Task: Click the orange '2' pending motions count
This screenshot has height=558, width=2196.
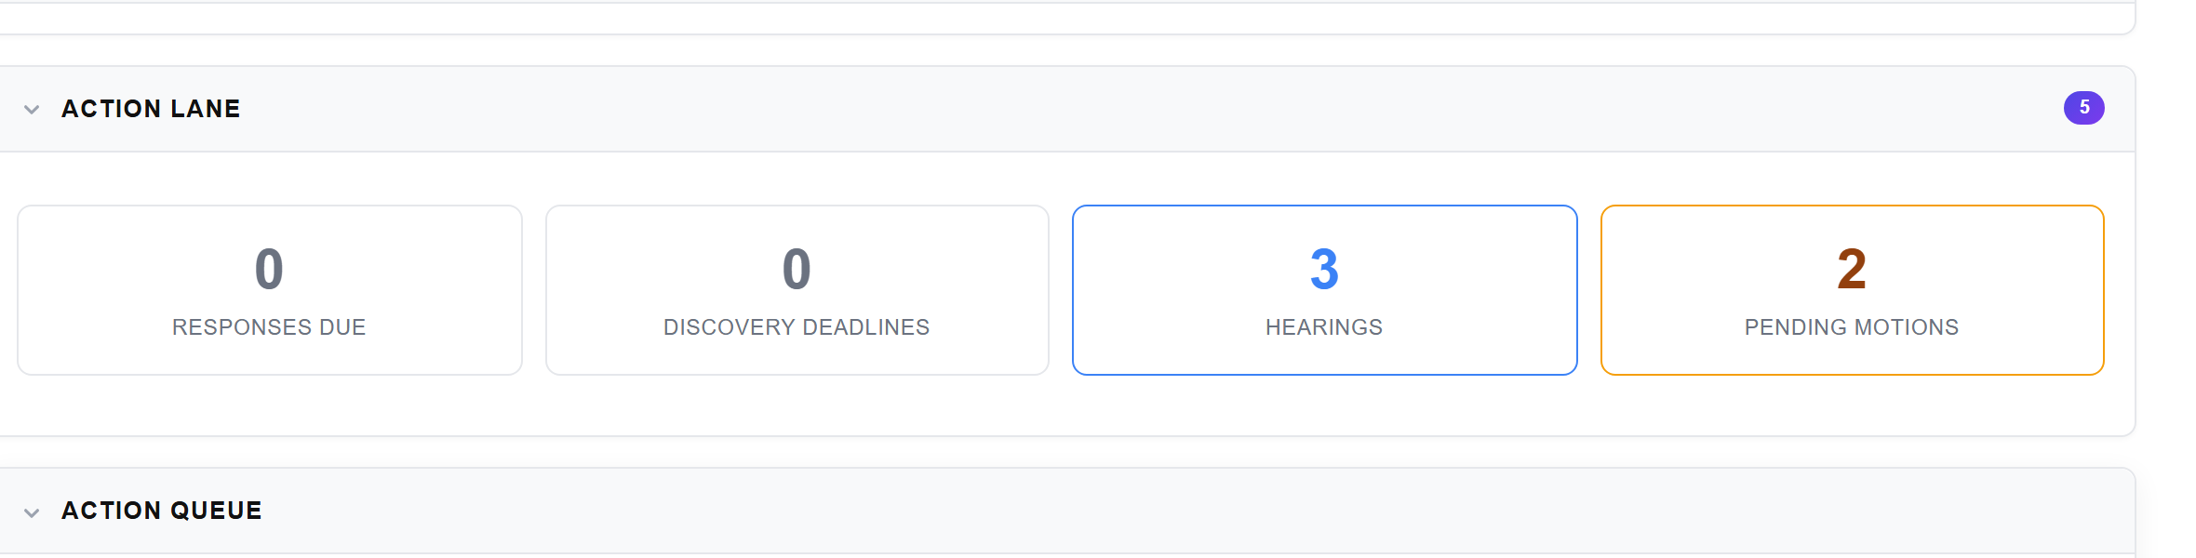Action: 1851,270
